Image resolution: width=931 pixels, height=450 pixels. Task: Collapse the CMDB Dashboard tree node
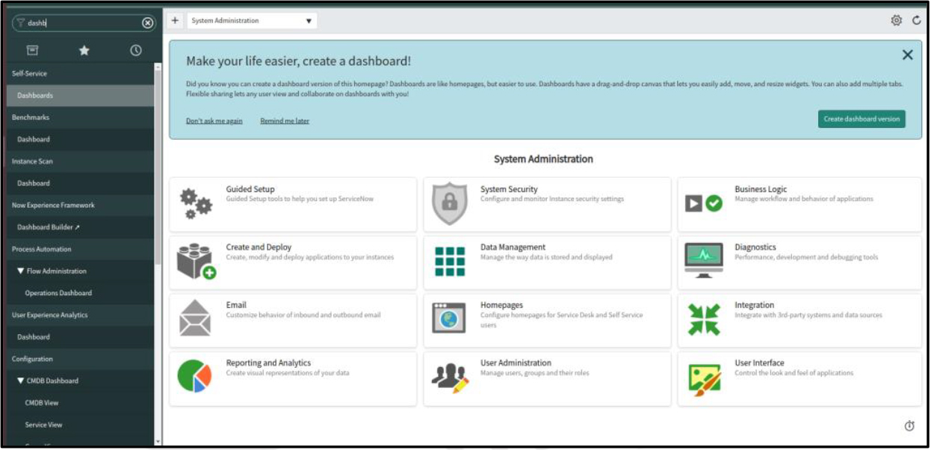(21, 381)
